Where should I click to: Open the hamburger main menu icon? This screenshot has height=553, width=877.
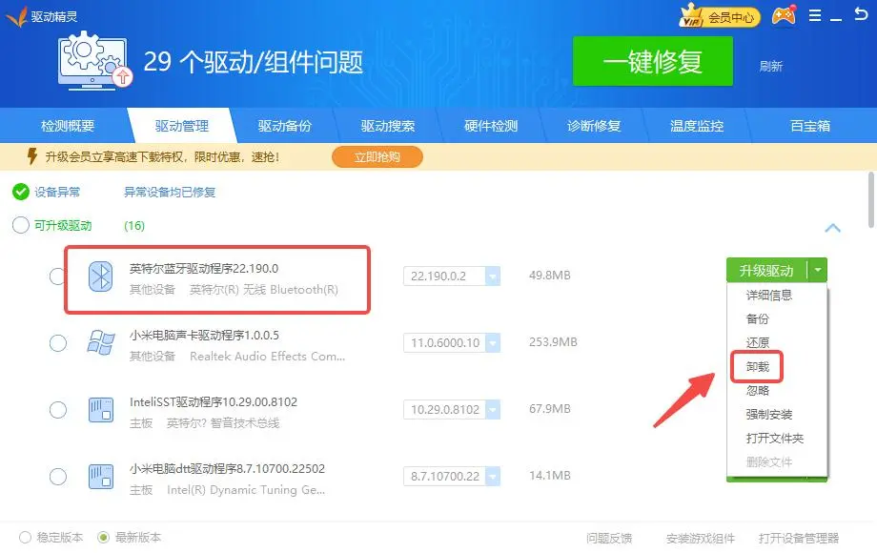pos(814,16)
